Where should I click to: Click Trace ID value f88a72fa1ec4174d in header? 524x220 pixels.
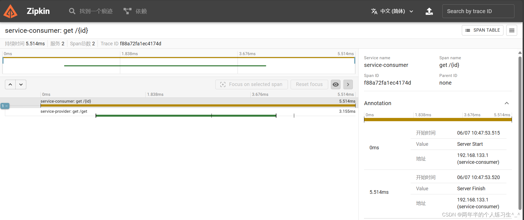coord(141,44)
